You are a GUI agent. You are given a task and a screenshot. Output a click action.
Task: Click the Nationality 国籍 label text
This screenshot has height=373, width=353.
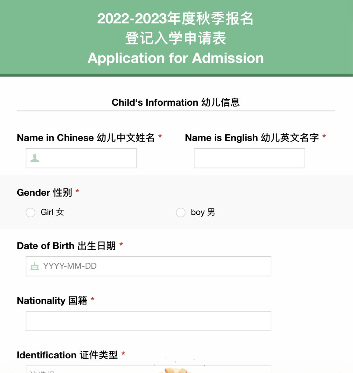pos(52,300)
